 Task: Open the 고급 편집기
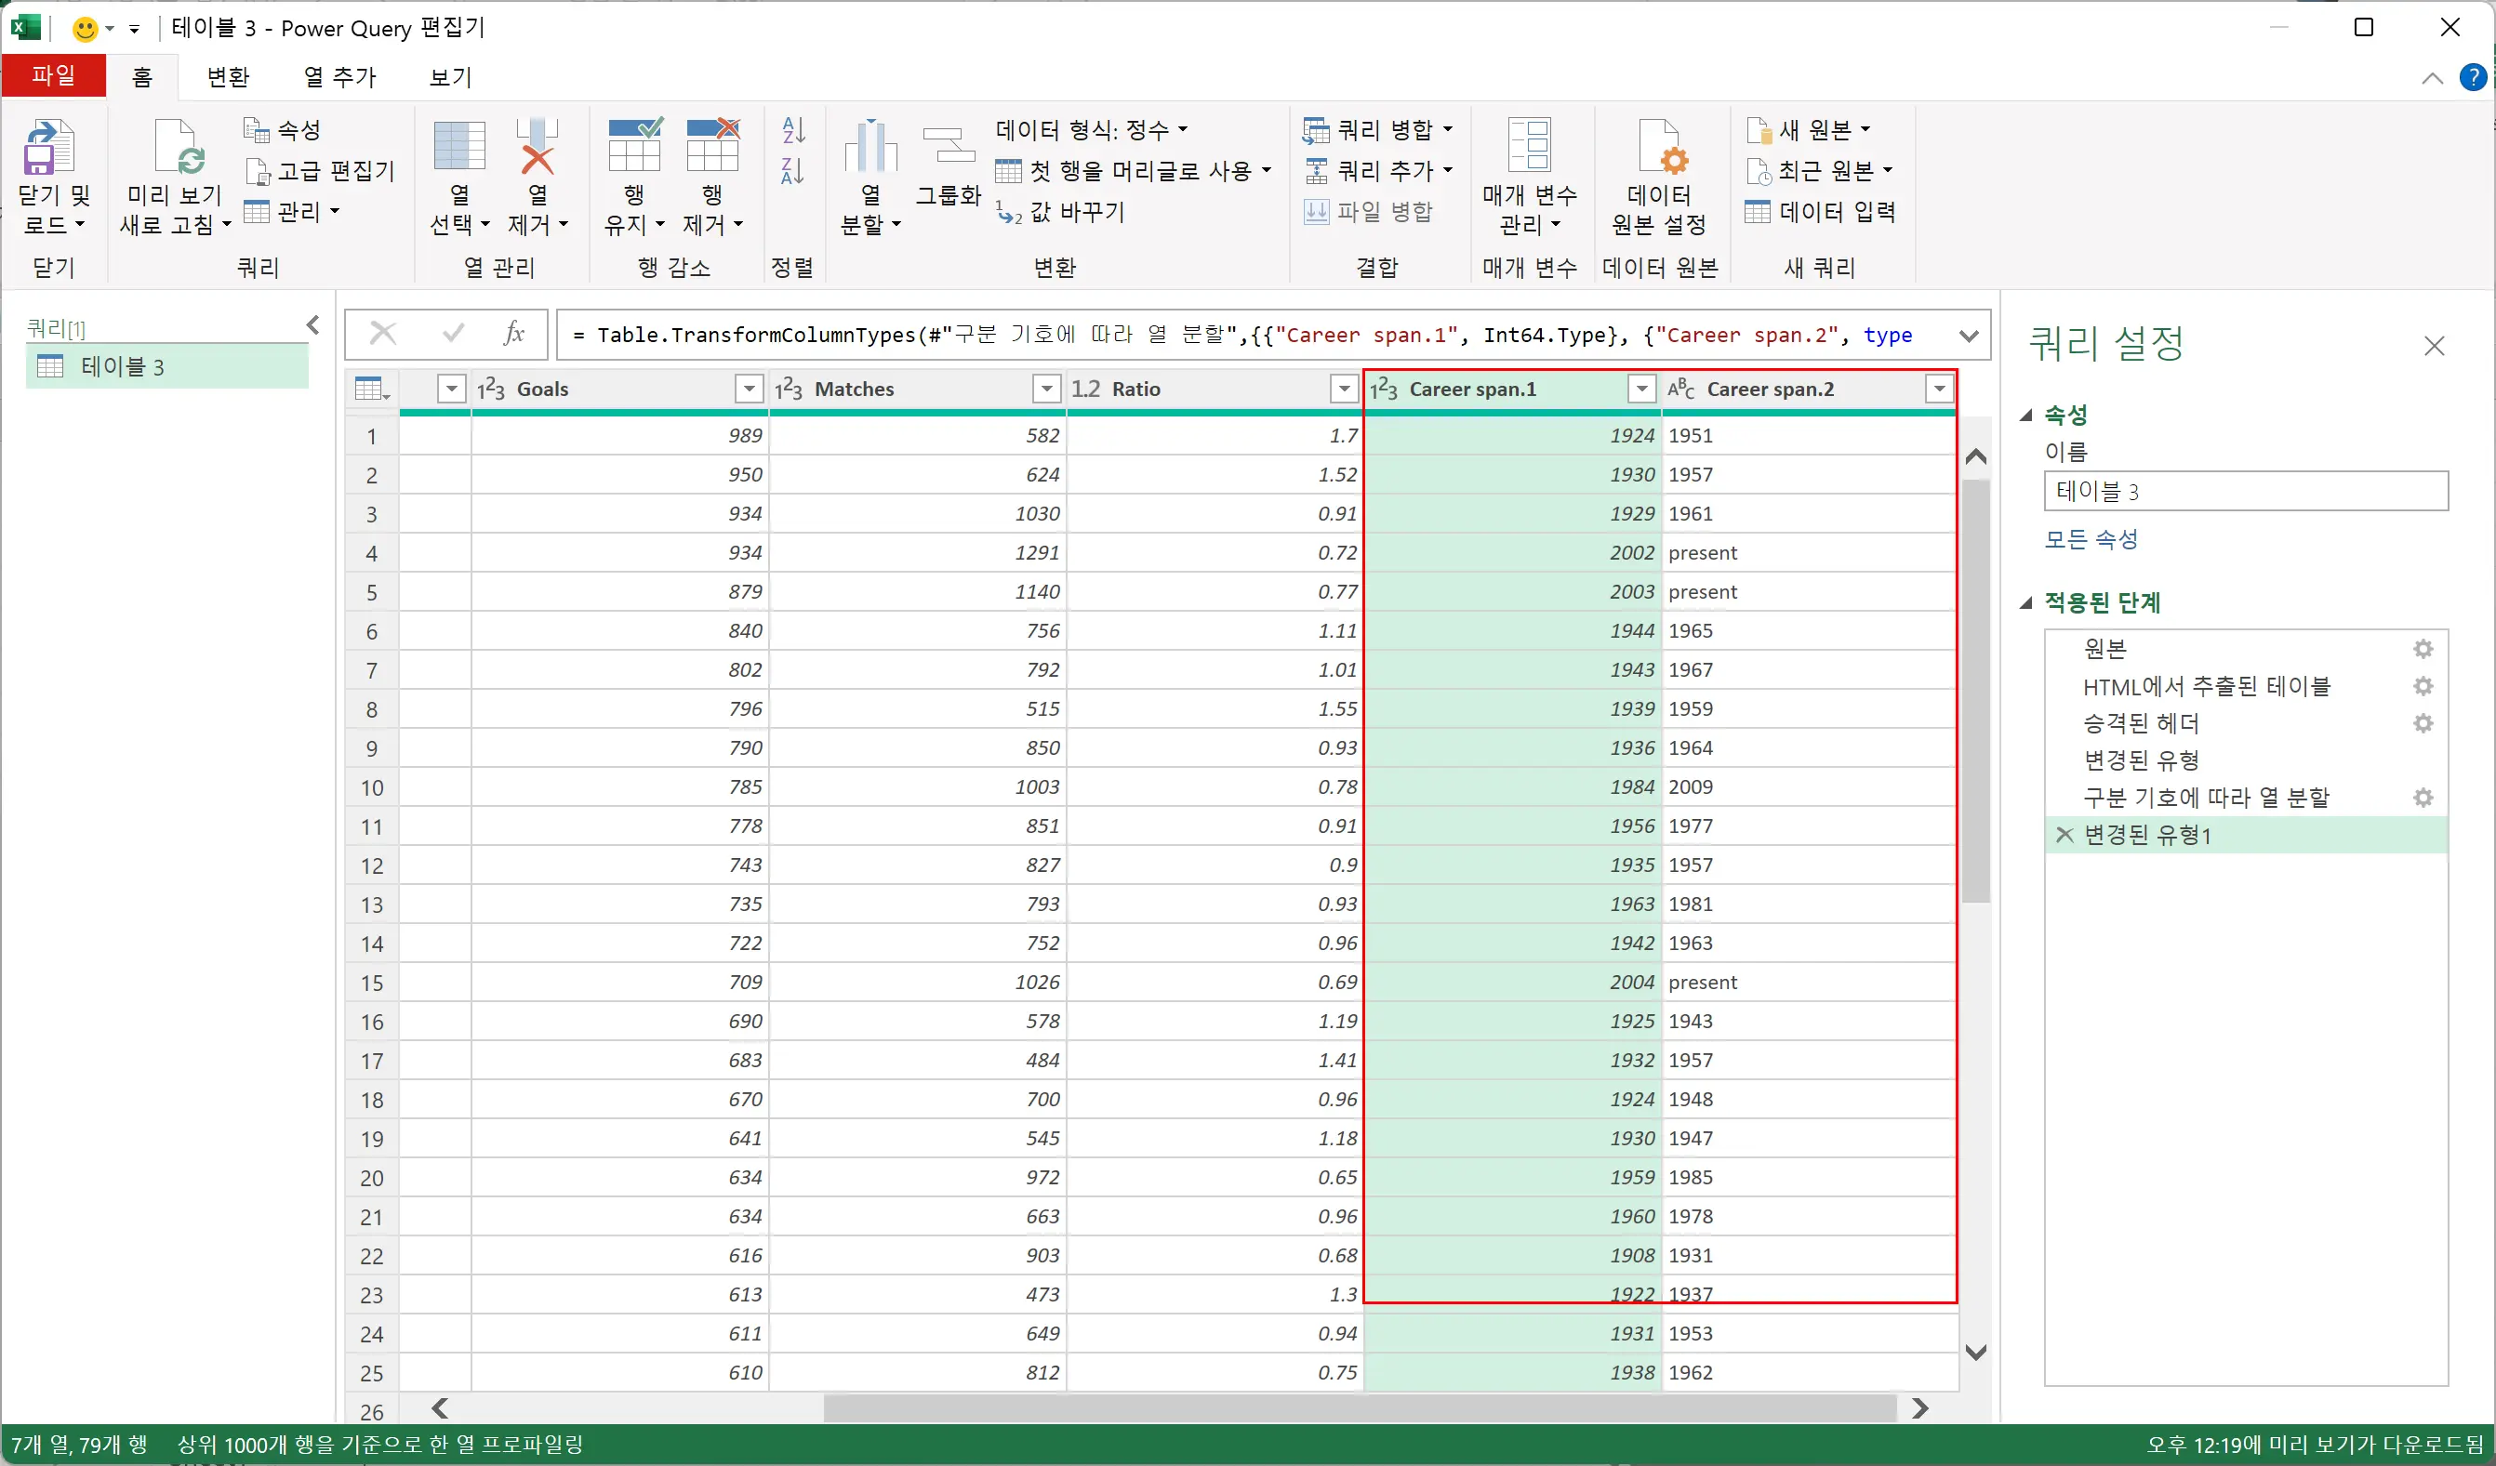pos(320,170)
